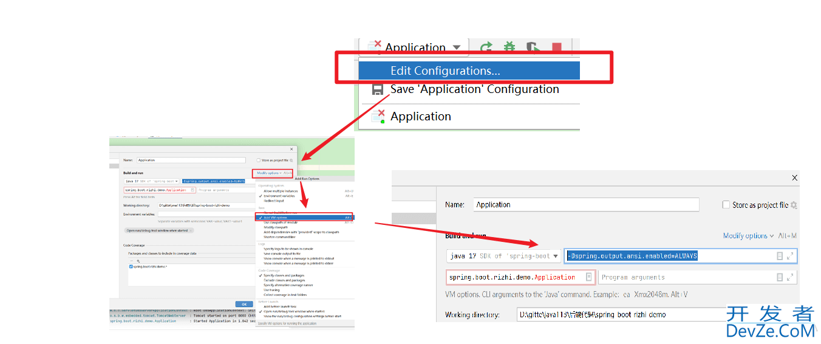
Task: Click the Rerun icon in the top toolbar
Action: click(x=486, y=47)
